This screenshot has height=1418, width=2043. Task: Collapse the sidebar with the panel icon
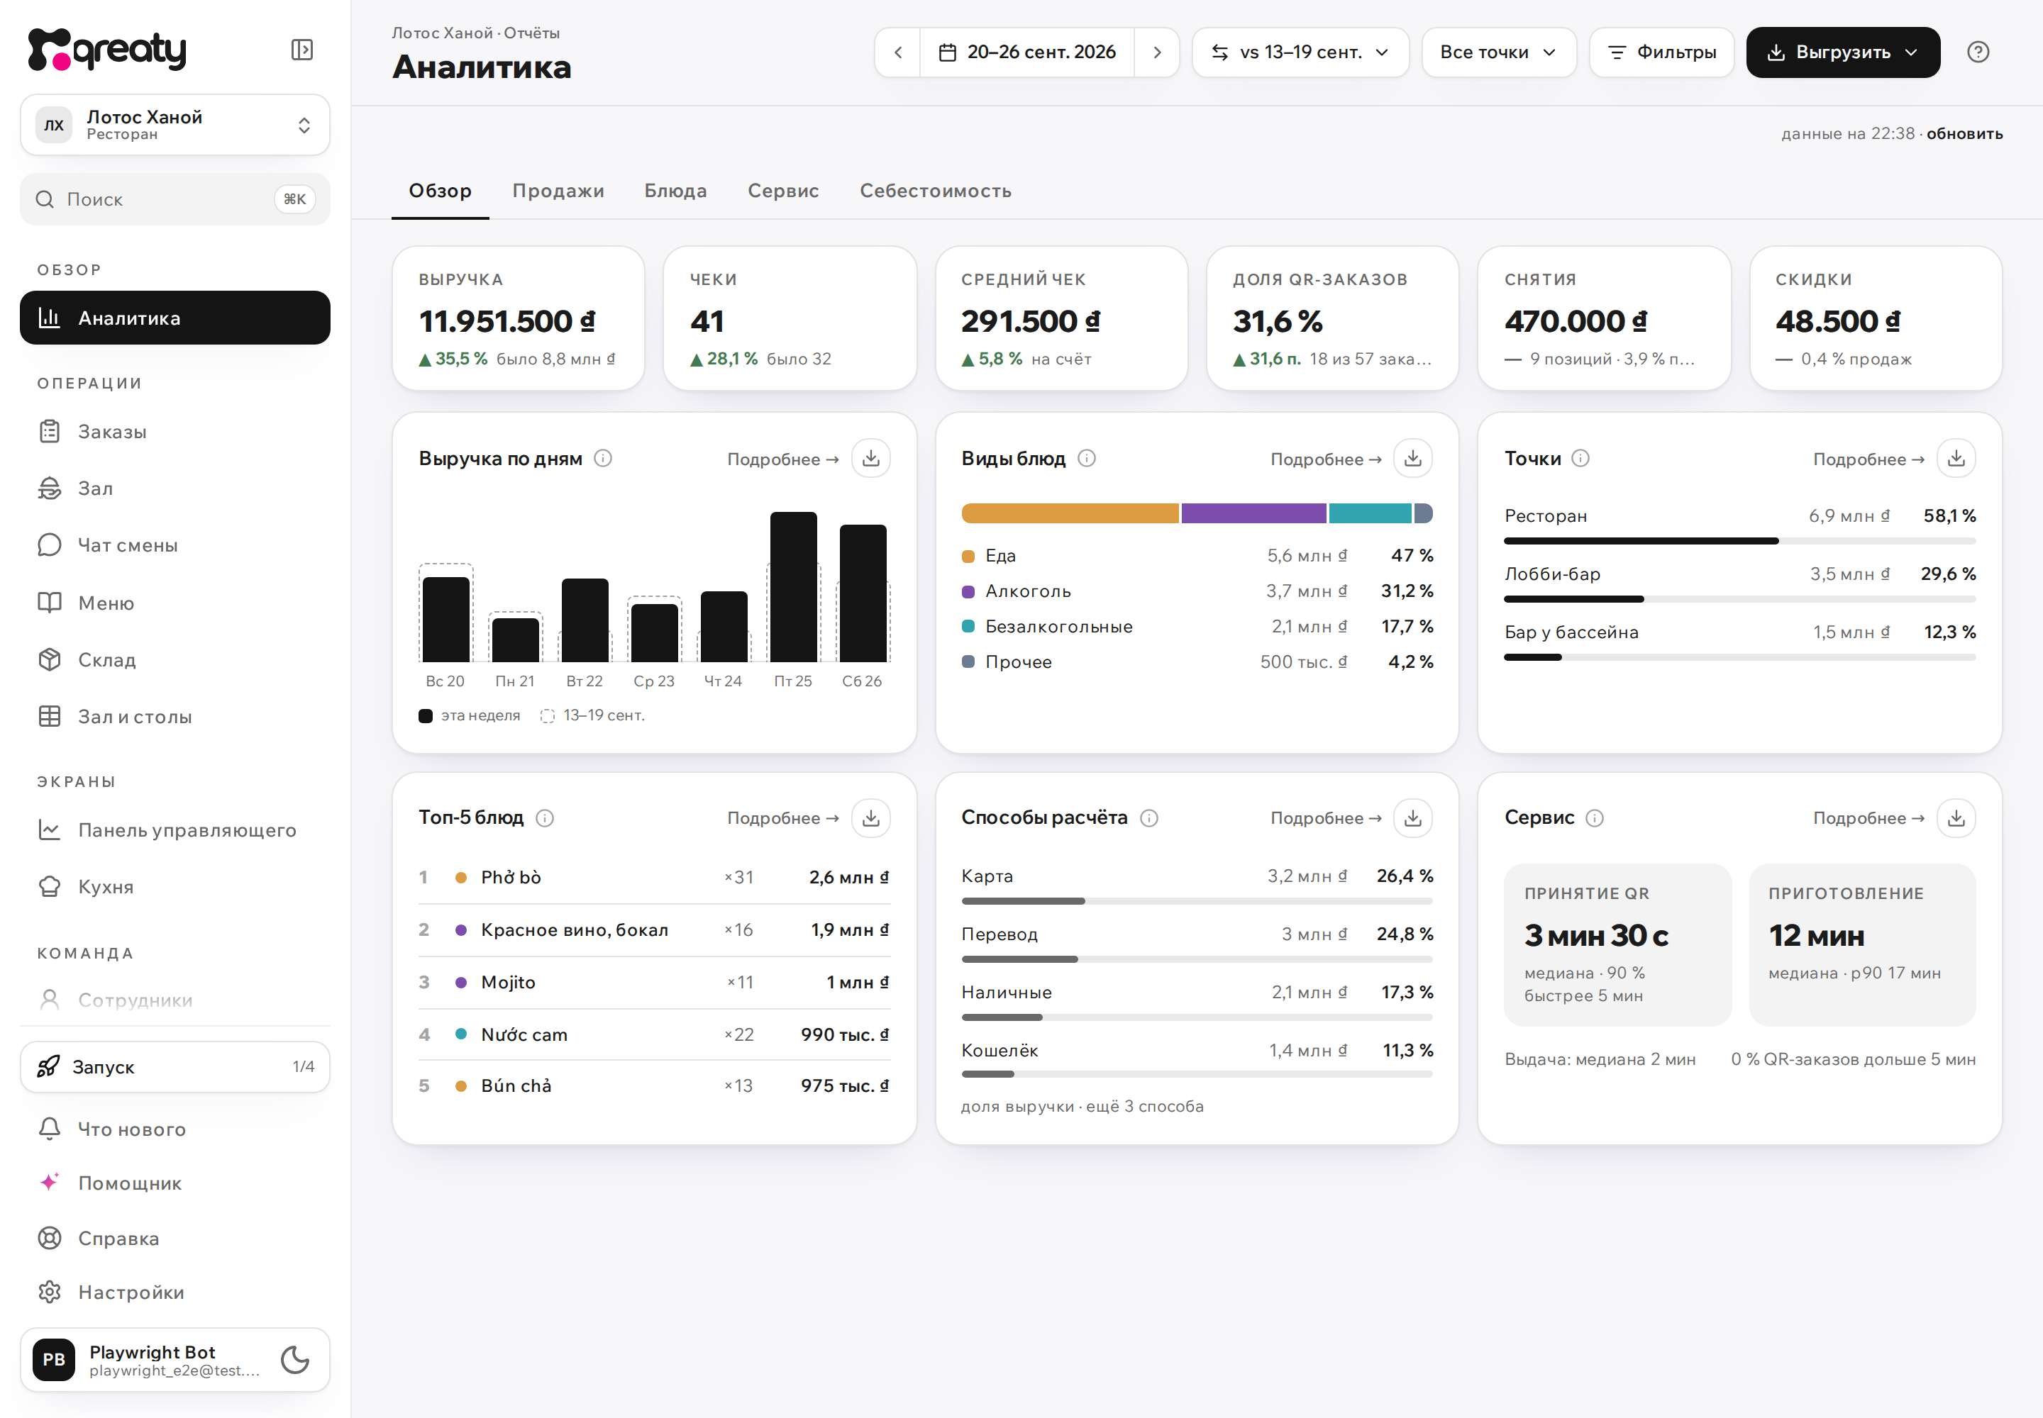pyautogui.click(x=302, y=50)
